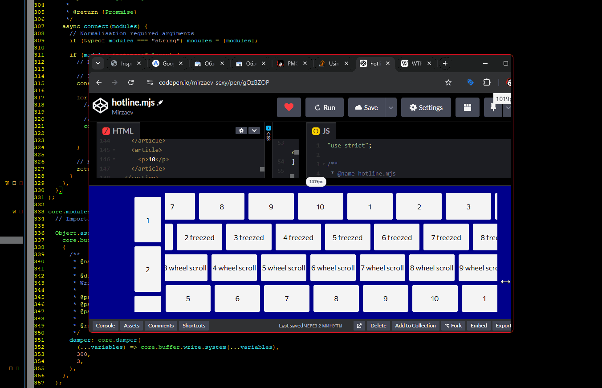Open the hotline pen browser tab
602x388 pixels.
click(374, 63)
